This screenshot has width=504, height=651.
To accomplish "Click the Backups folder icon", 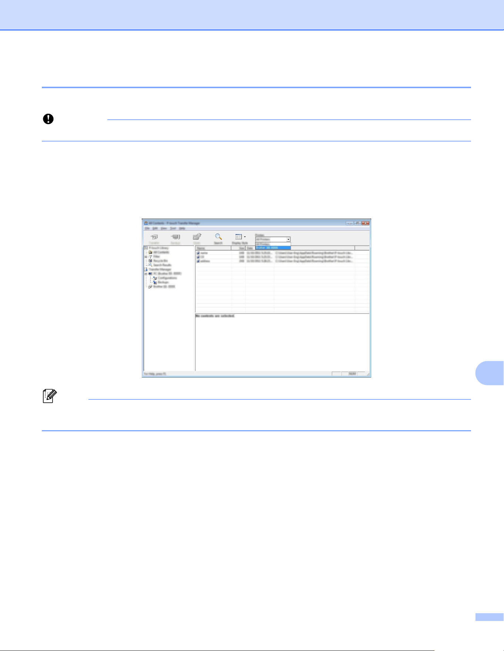I will [155, 282].
